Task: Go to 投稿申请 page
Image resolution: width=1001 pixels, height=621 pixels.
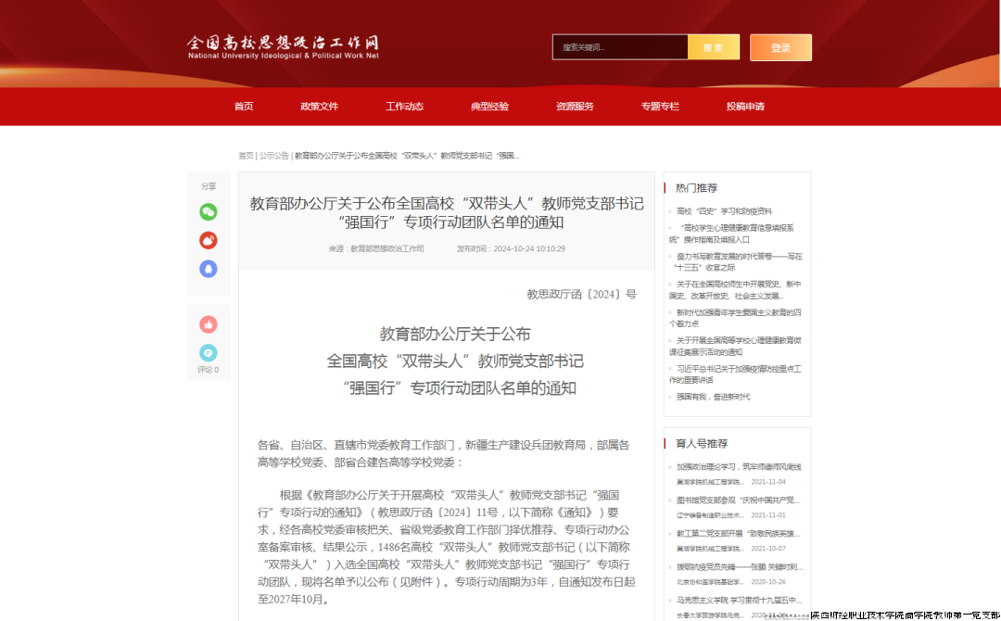Action: (745, 107)
